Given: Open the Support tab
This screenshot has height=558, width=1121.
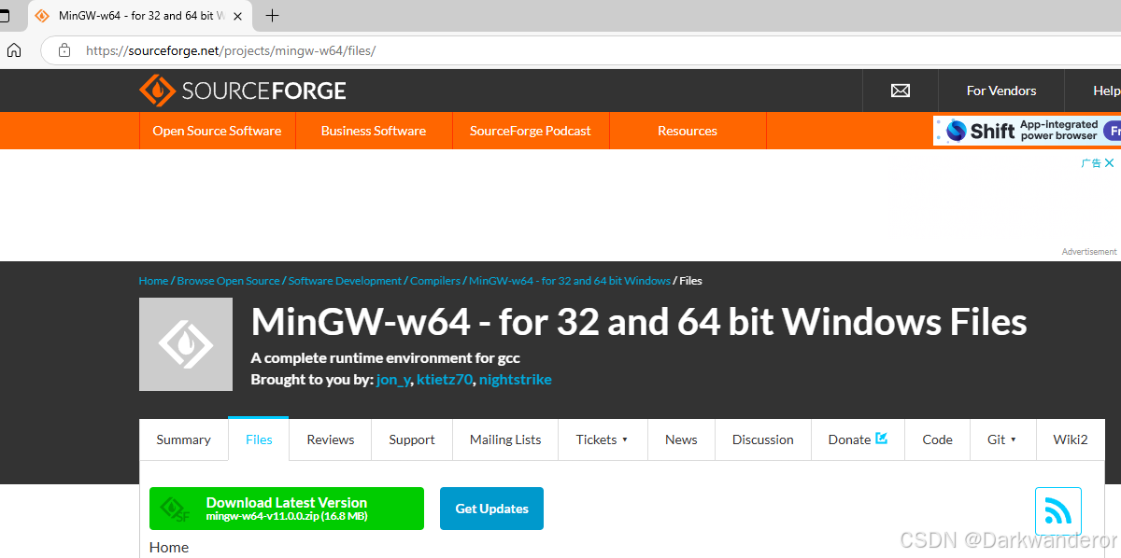Looking at the screenshot, I should tap(412, 439).
